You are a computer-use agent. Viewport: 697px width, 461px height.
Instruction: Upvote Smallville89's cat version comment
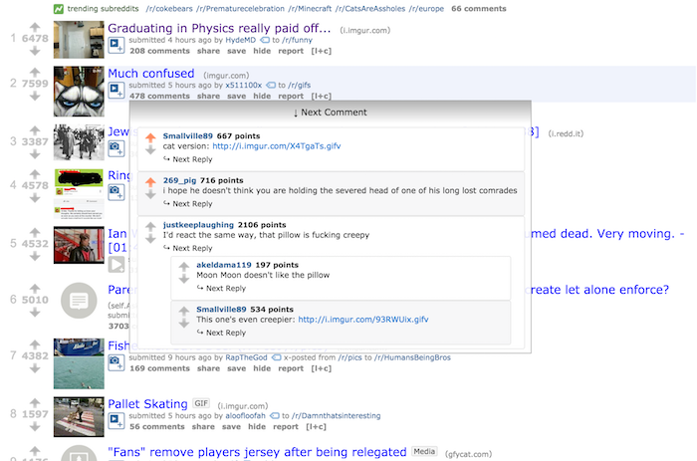point(150,137)
